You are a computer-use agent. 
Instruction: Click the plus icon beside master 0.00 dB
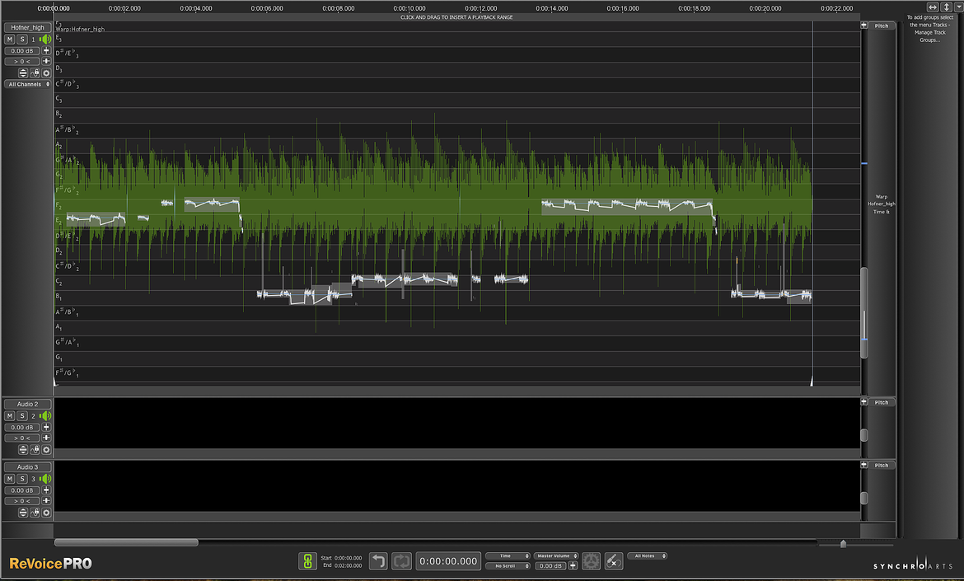[x=573, y=565]
